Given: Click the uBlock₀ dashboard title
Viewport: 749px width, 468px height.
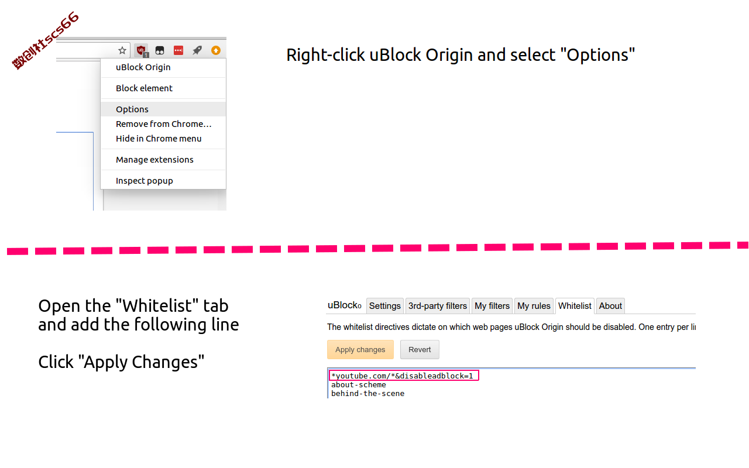Looking at the screenshot, I should click(x=345, y=305).
